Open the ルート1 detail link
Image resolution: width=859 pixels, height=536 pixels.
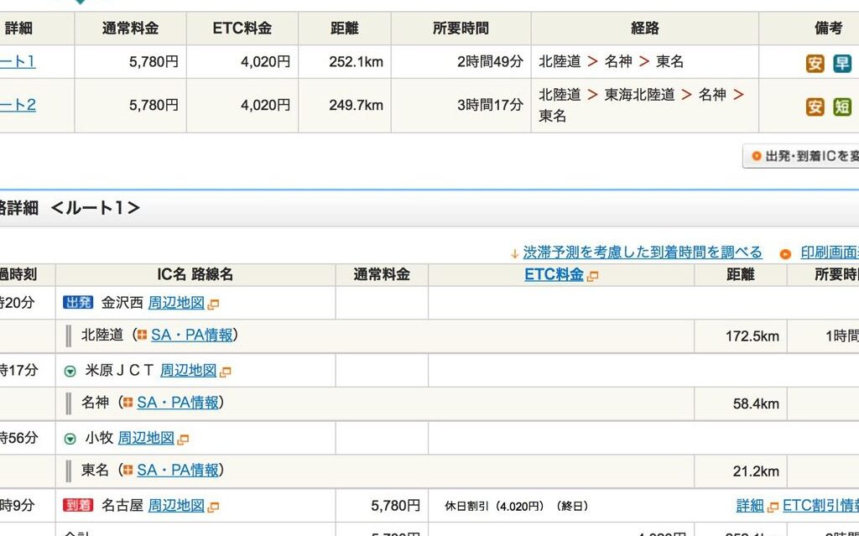coord(17,62)
